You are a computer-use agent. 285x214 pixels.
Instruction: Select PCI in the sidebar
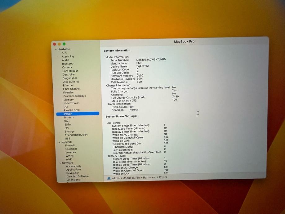click(66, 107)
